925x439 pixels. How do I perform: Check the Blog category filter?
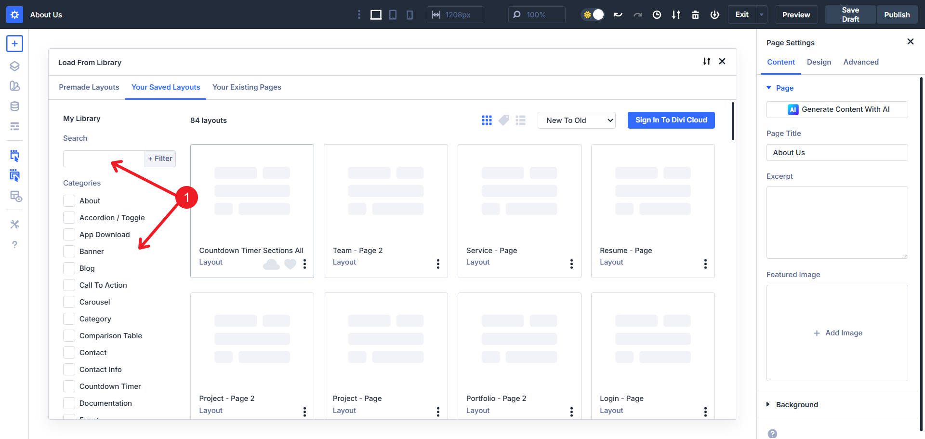coord(69,268)
